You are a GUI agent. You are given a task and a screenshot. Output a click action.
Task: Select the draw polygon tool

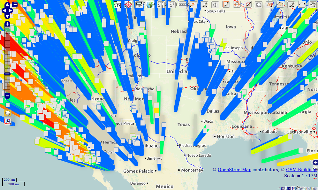pyautogui.click(x=280, y=4)
